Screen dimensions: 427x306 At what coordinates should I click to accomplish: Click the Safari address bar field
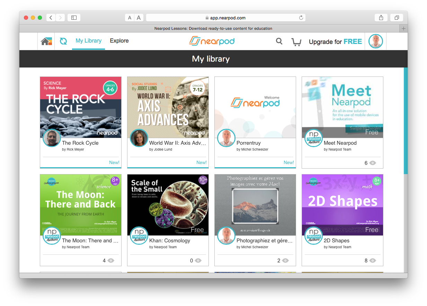pos(225,18)
